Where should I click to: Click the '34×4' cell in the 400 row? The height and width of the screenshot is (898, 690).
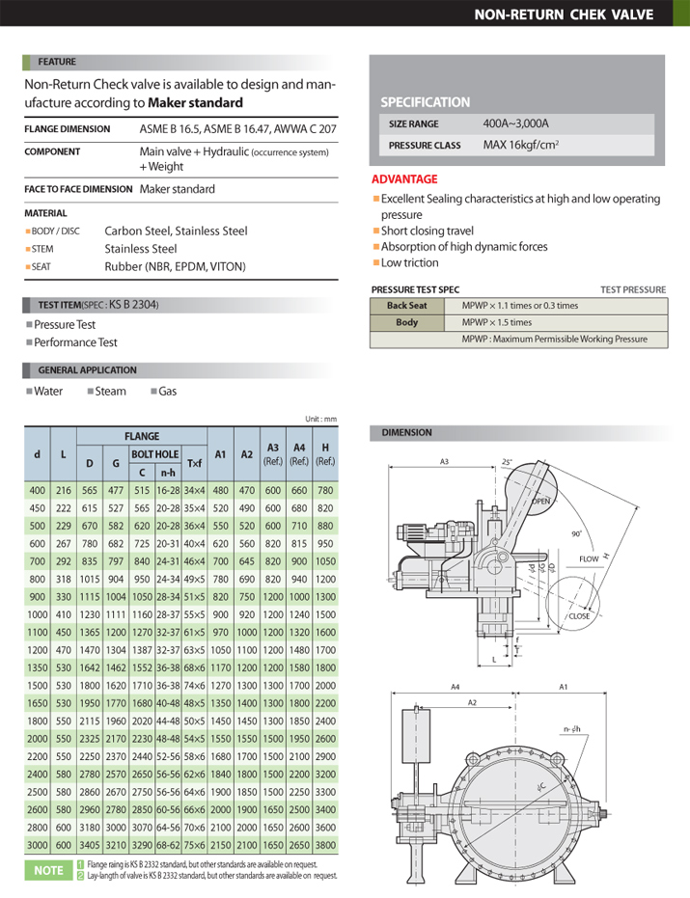click(194, 490)
